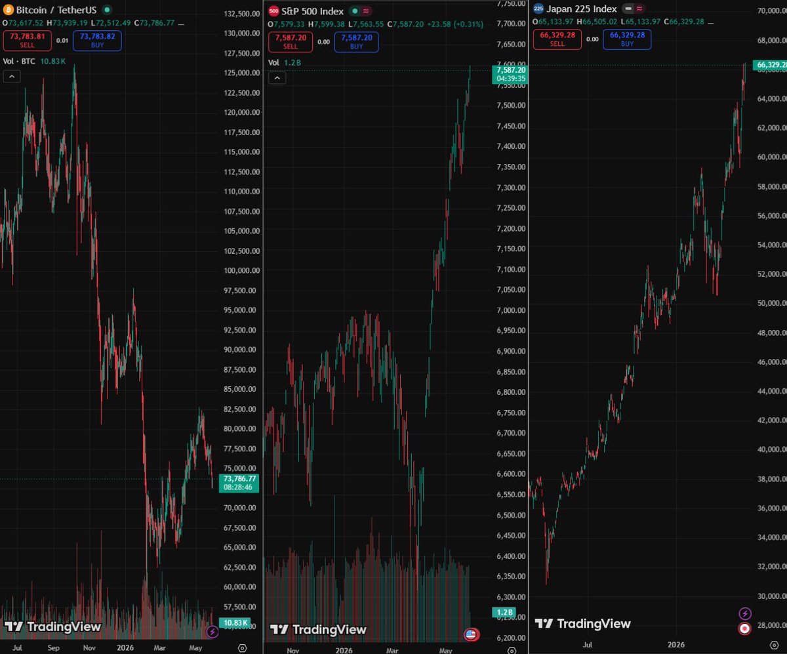Click the 10.83 K volume label on Bitcoin axis
This screenshot has width=787, height=654.
coord(236,623)
